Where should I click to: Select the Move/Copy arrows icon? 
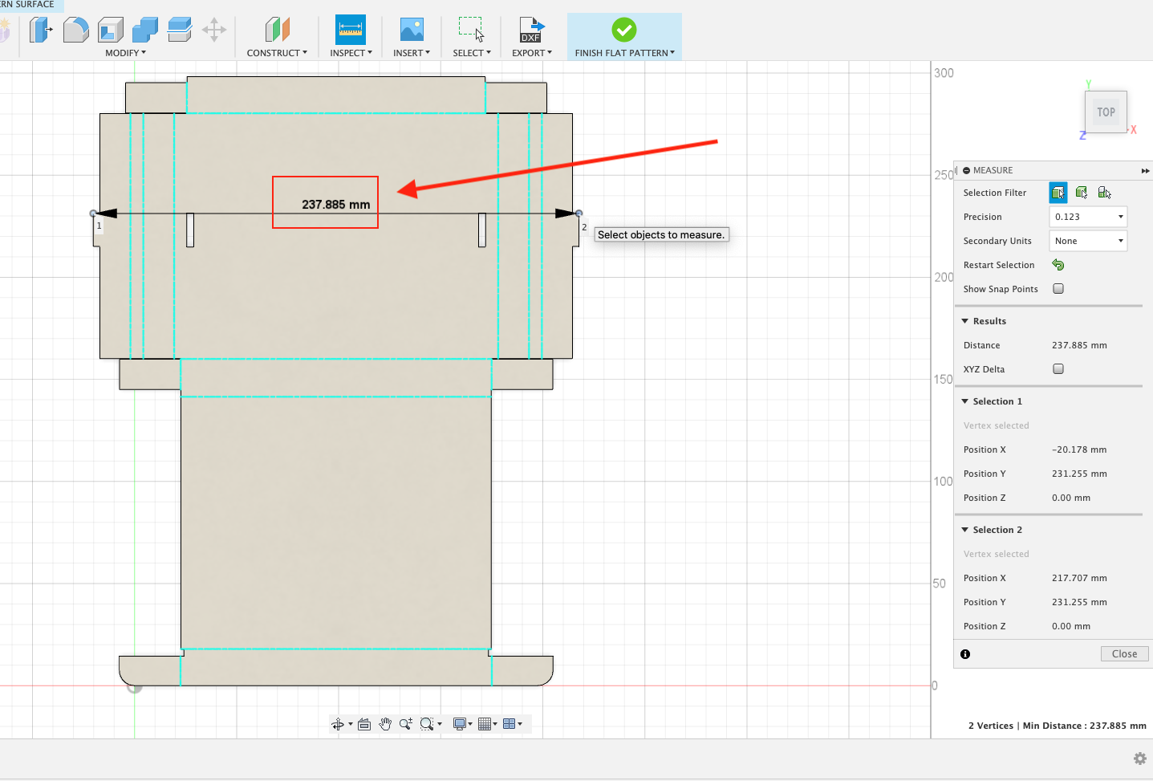[214, 31]
